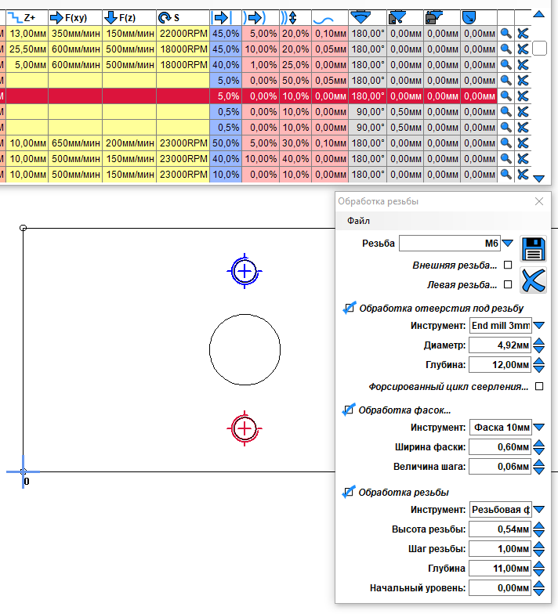Click the Высота резьбы field
This screenshot has width=558, height=614.
coord(500,529)
